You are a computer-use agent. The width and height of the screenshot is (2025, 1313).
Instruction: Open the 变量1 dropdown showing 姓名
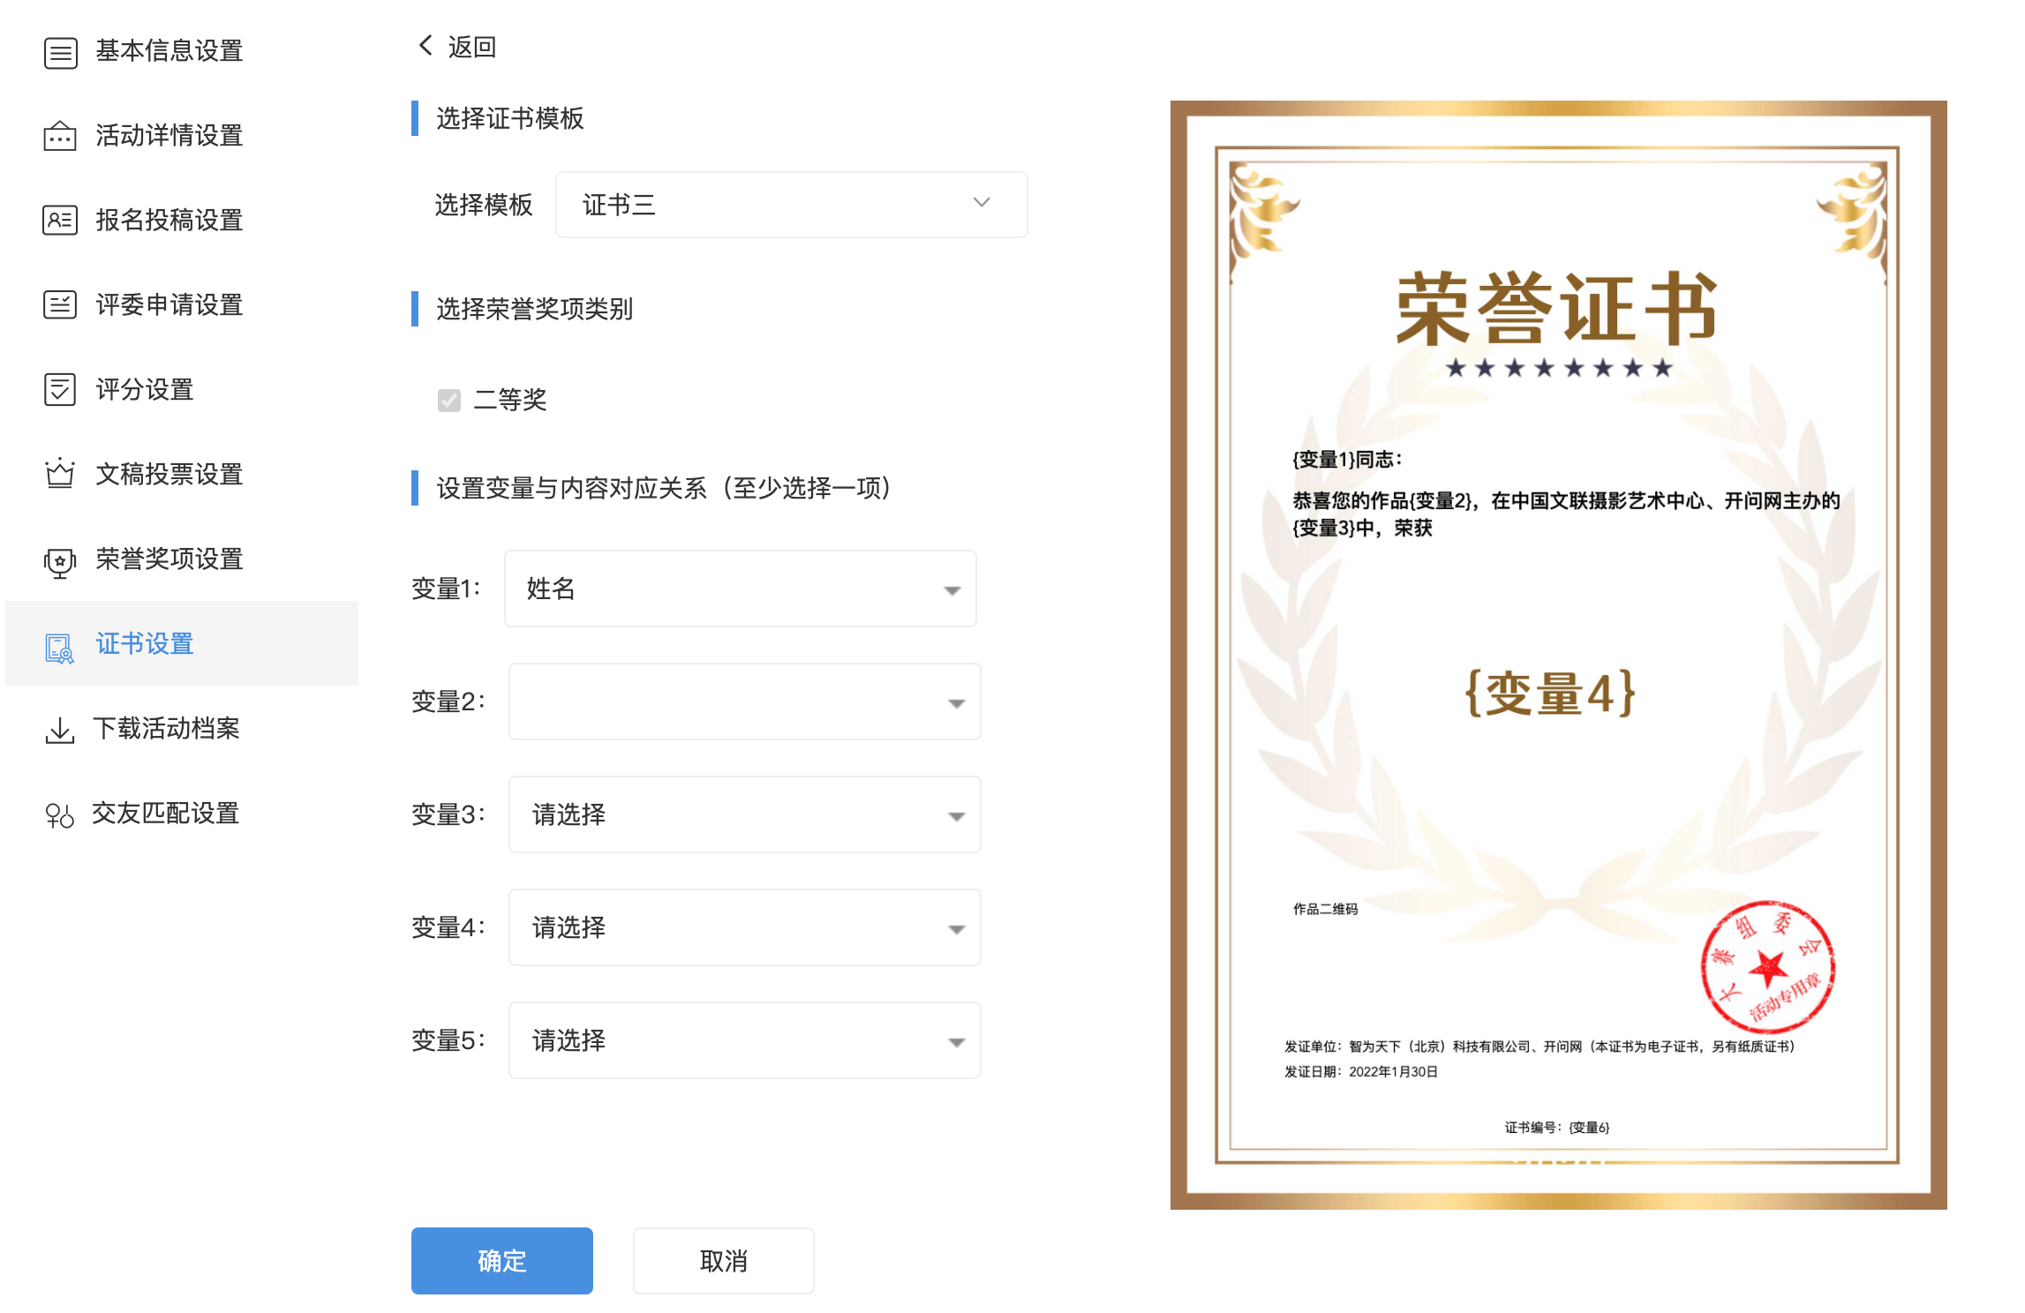click(740, 589)
